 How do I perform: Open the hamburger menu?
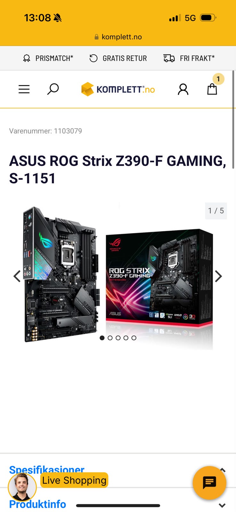tap(24, 89)
